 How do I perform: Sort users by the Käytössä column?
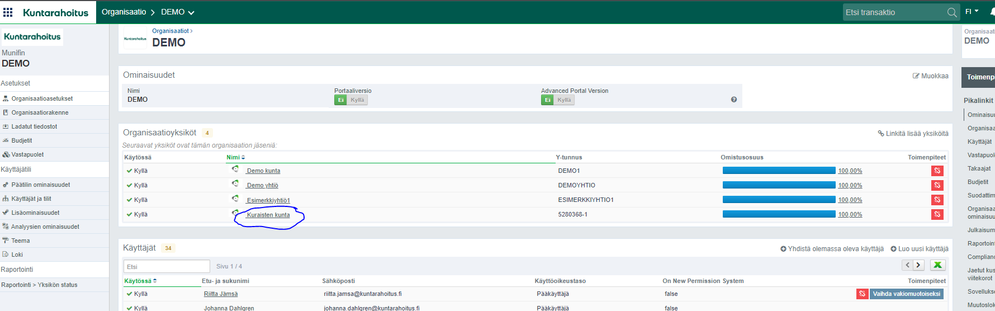140,281
